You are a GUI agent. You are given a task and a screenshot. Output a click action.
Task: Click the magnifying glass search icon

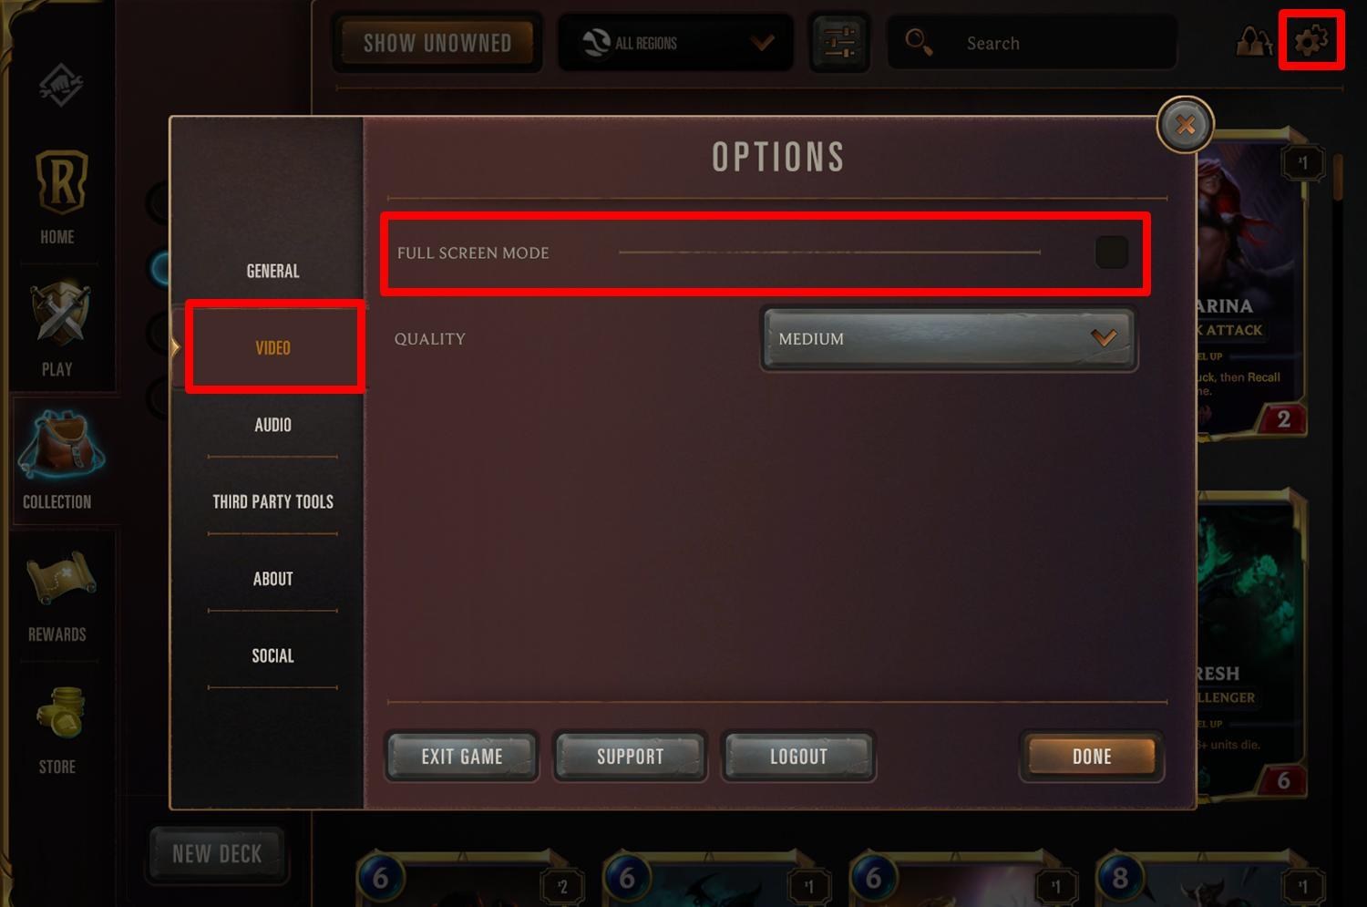pos(918,42)
